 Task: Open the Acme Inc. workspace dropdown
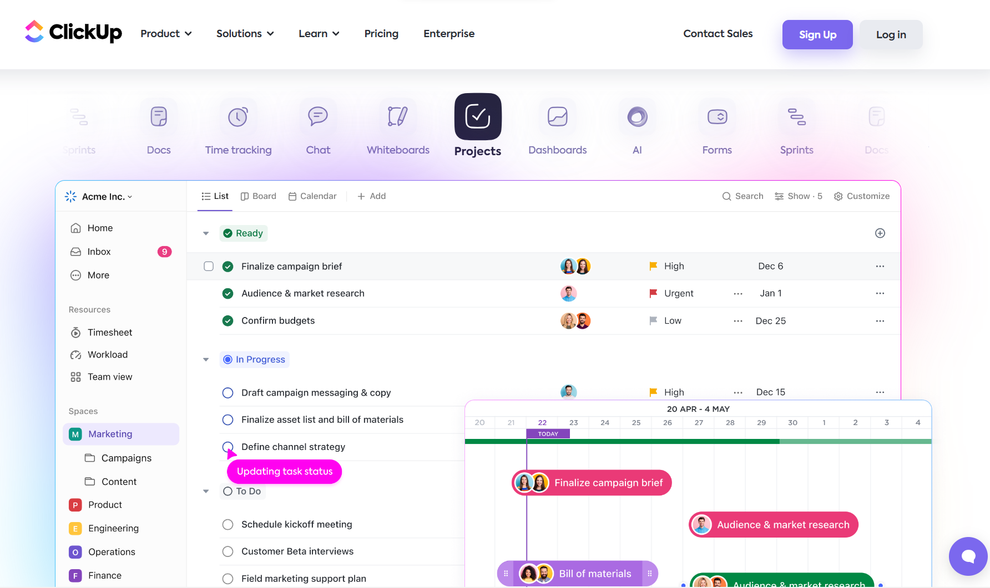click(107, 197)
